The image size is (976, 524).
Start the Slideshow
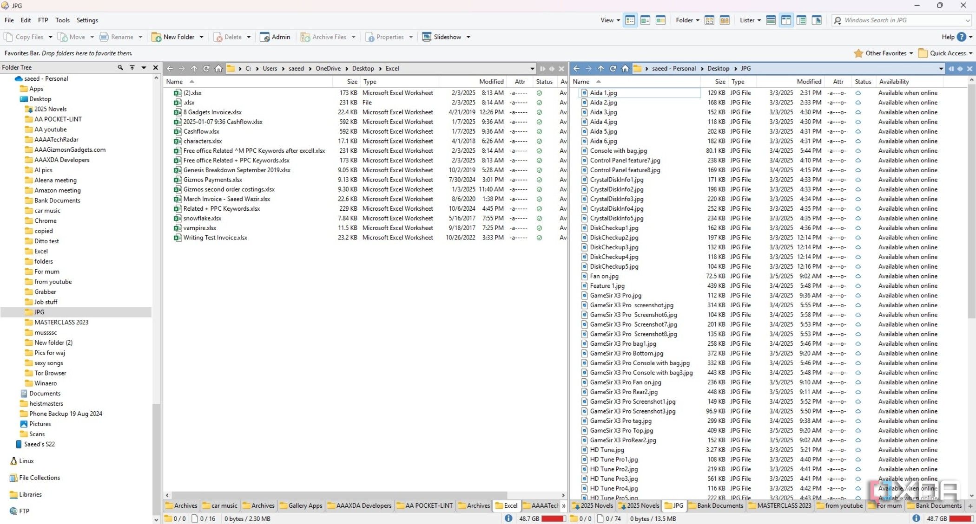click(x=442, y=37)
